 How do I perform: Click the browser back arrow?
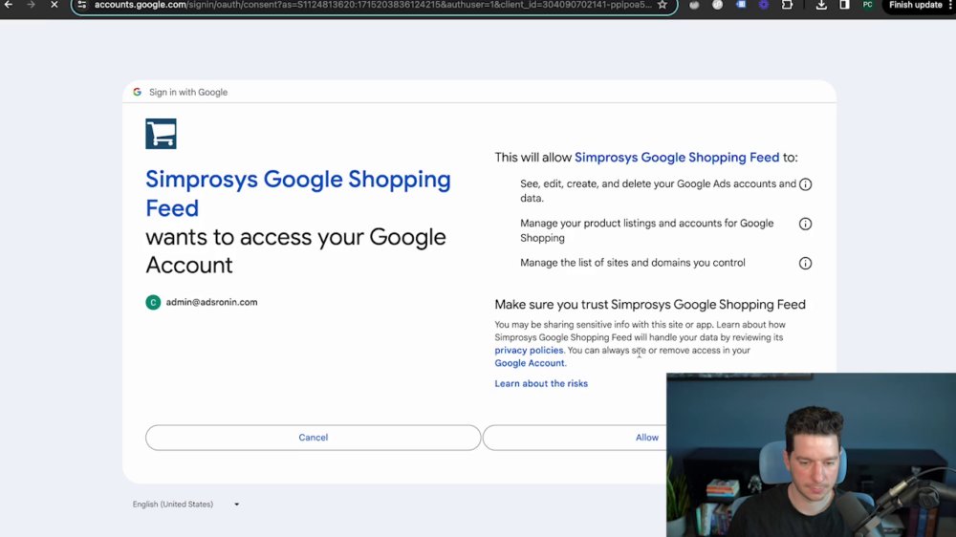coord(9,4)
